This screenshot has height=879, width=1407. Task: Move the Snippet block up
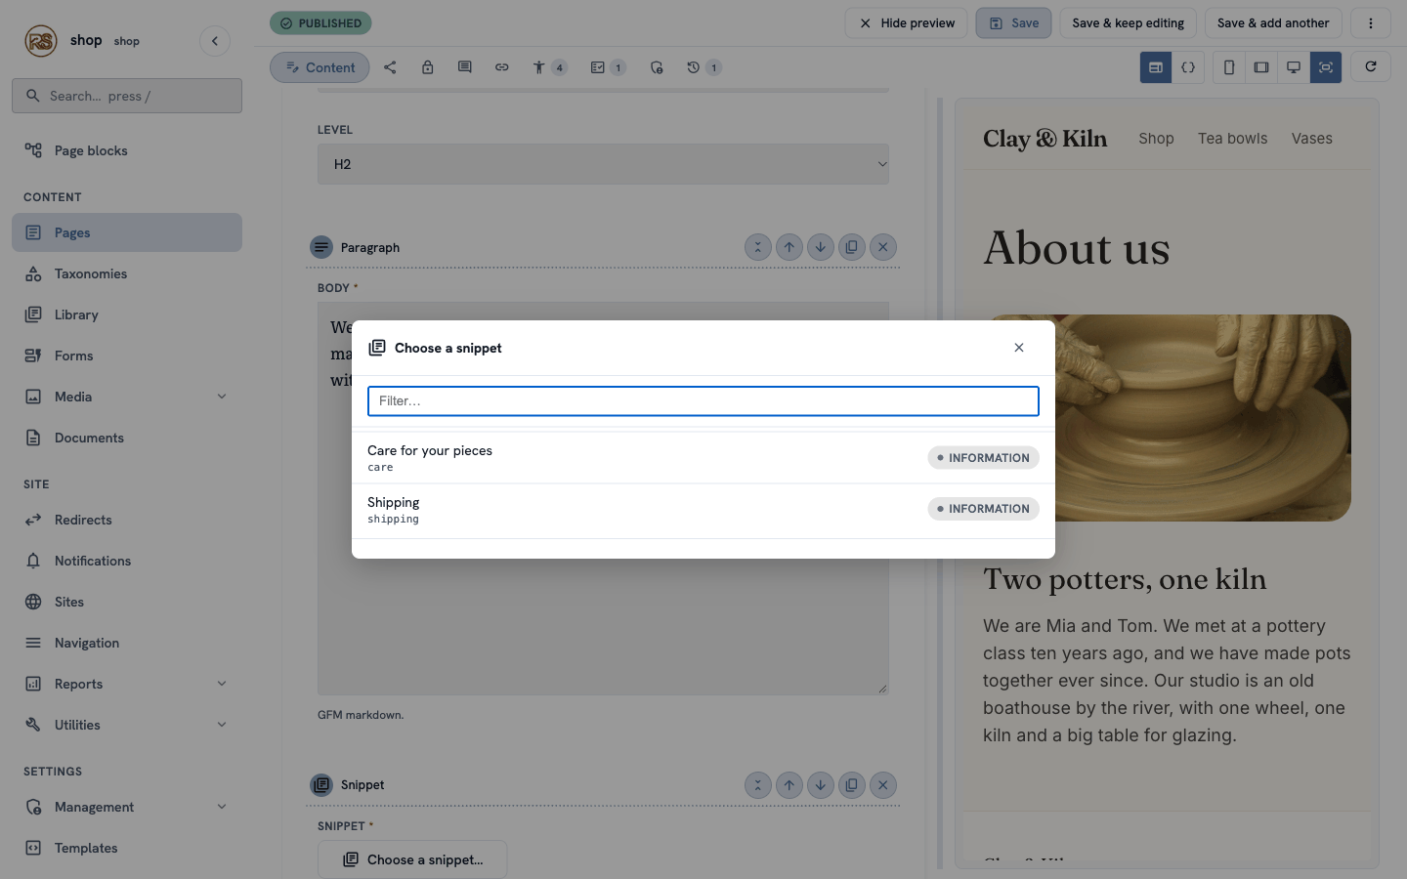click(789, 784)
